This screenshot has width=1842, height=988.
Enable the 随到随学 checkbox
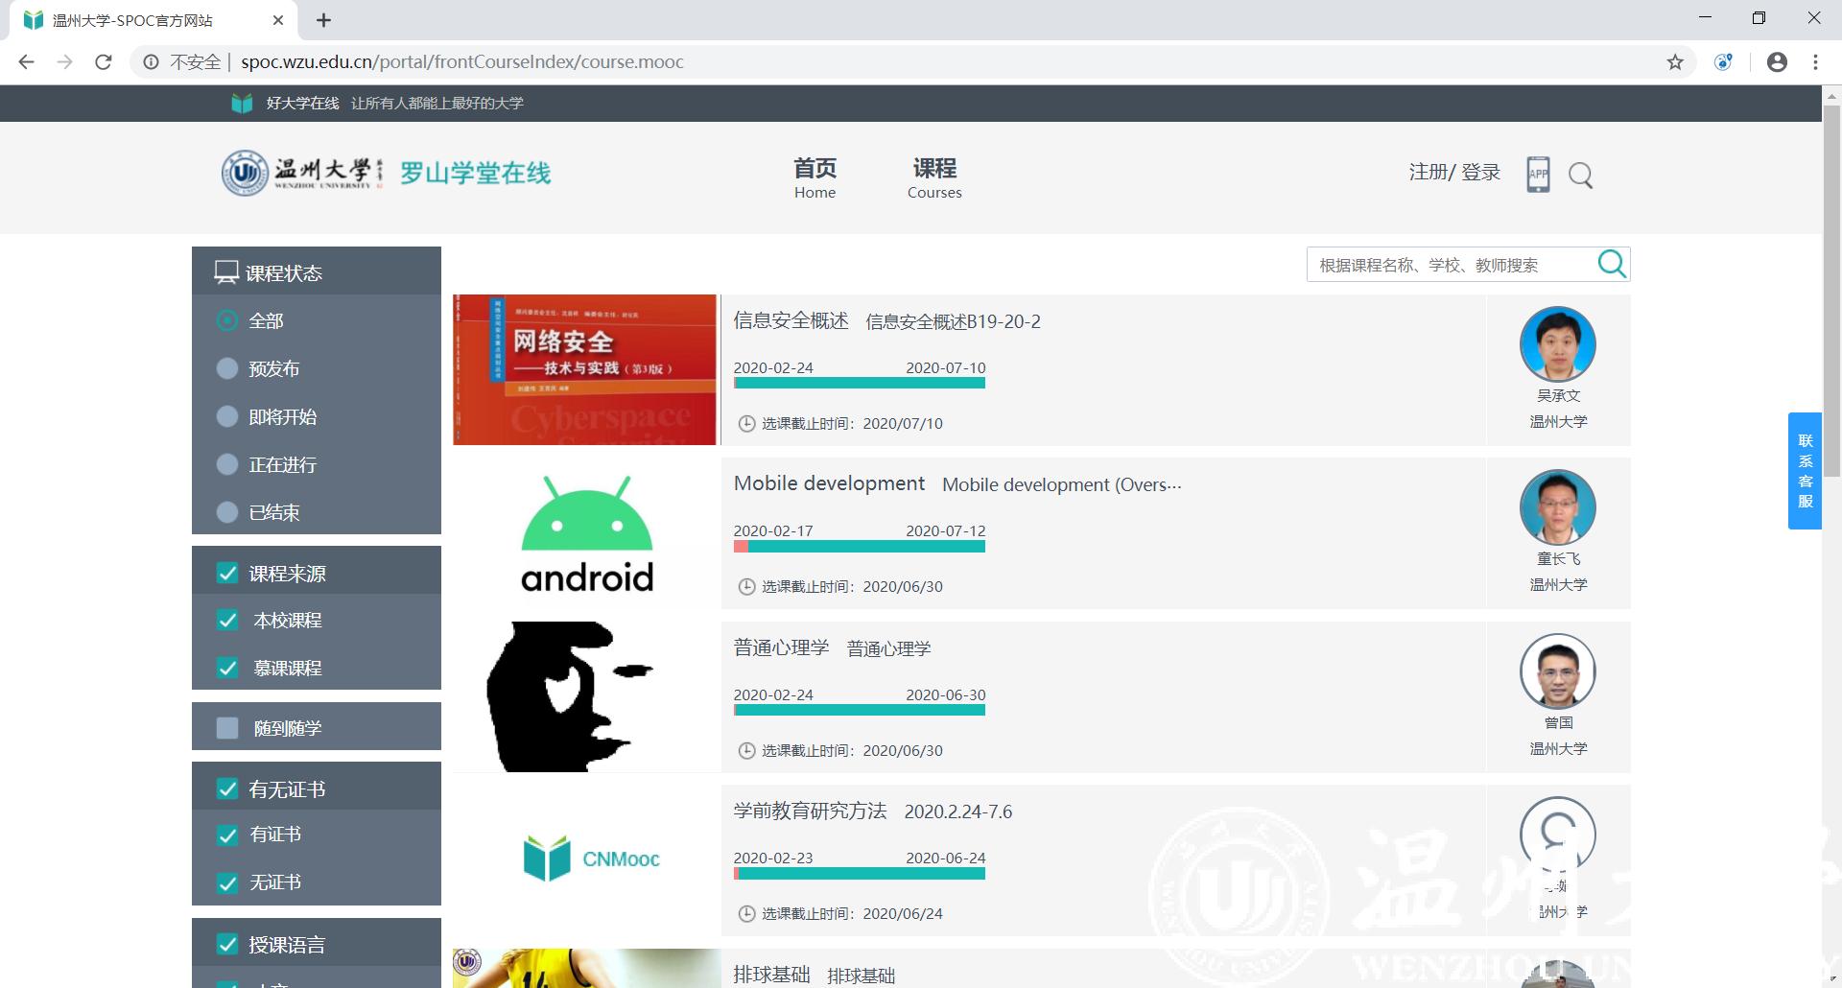click(x=227, y=728)
